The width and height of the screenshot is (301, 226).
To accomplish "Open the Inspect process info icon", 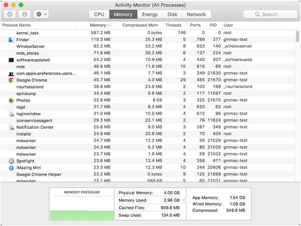I will point(25,14).
